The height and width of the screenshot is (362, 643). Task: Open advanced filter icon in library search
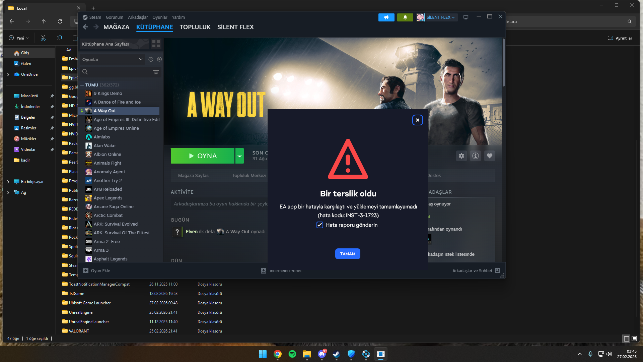(156, 72)
